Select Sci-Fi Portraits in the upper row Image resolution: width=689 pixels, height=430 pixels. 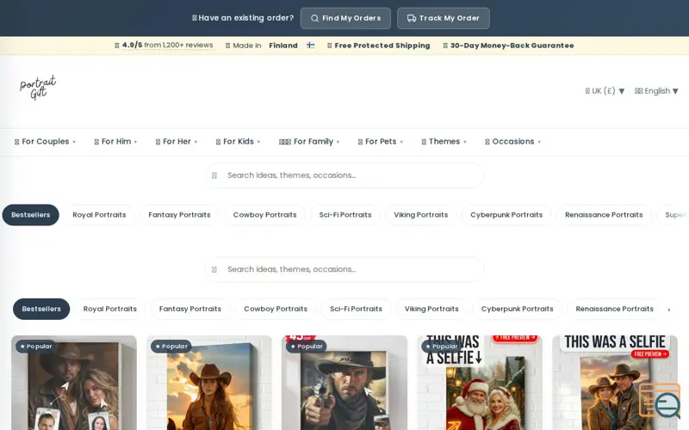[x=345, y=215]
